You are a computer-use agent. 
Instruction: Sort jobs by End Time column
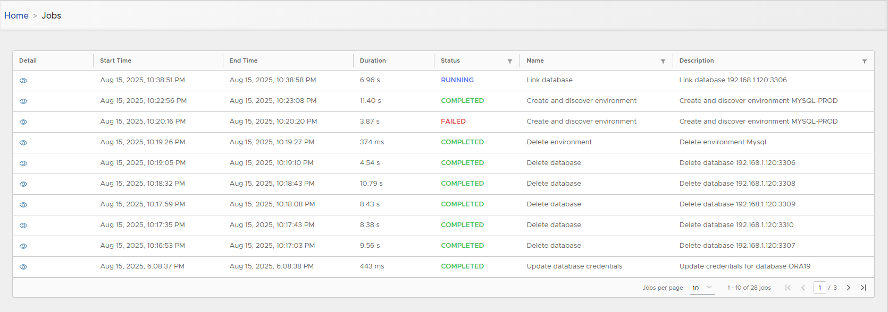pyautogui.click(x=244, y=60)
